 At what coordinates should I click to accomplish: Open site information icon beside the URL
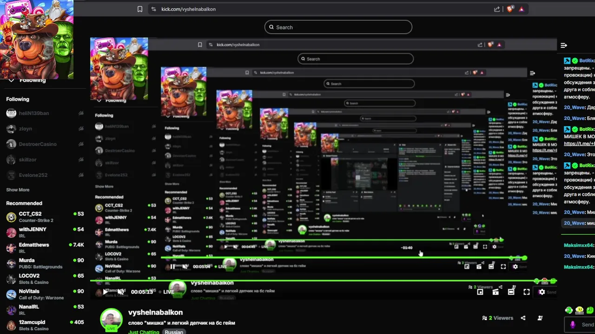[x=153, y=9]
